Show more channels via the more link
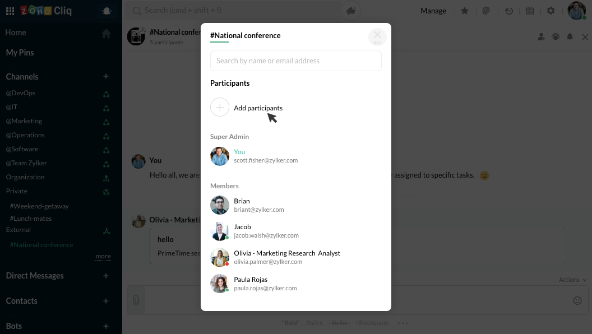 point(103,256)
